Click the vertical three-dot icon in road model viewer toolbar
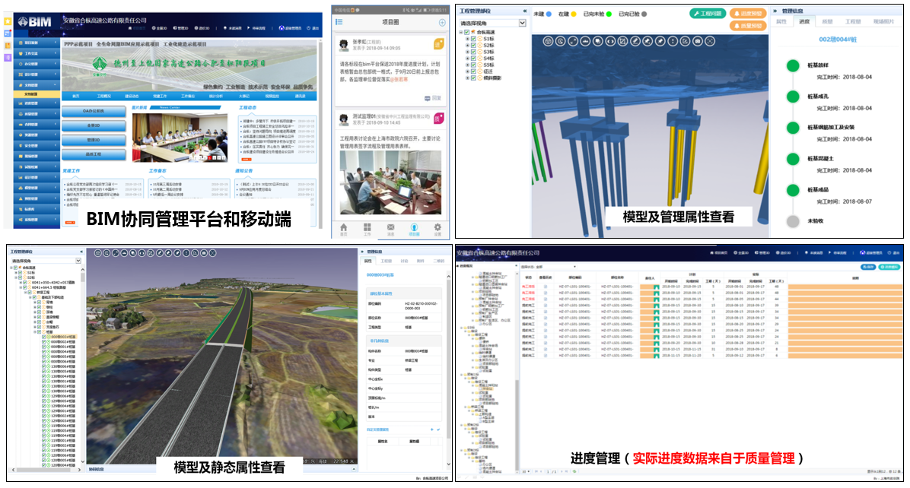The image size is (910, 488). pyautogui.click(x=186, y=253)
